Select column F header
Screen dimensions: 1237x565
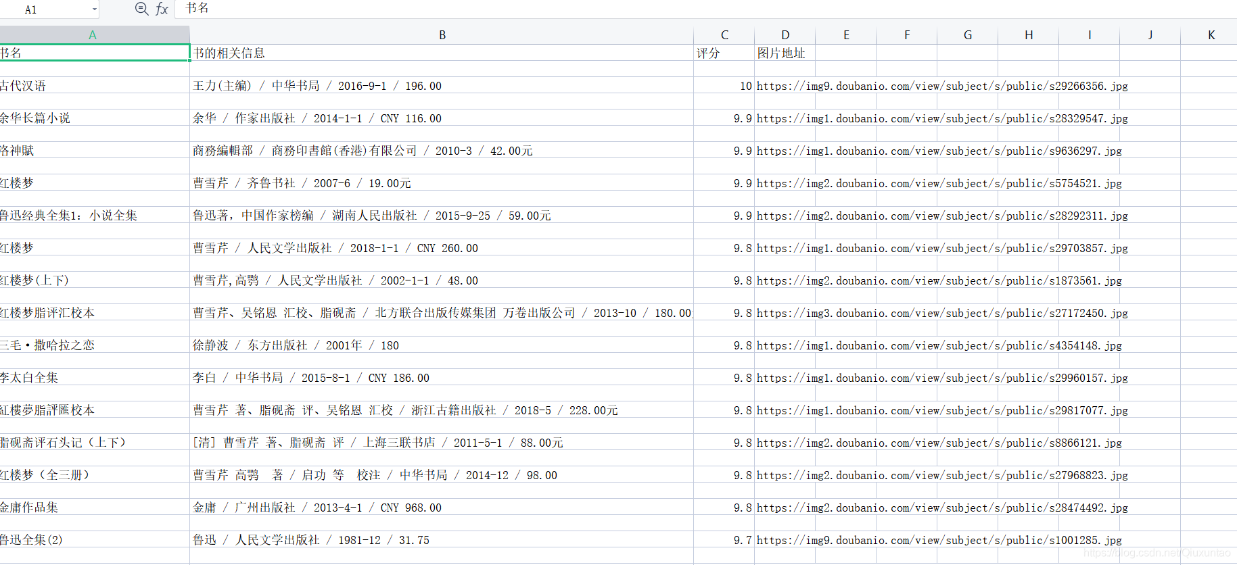(907, 35)
